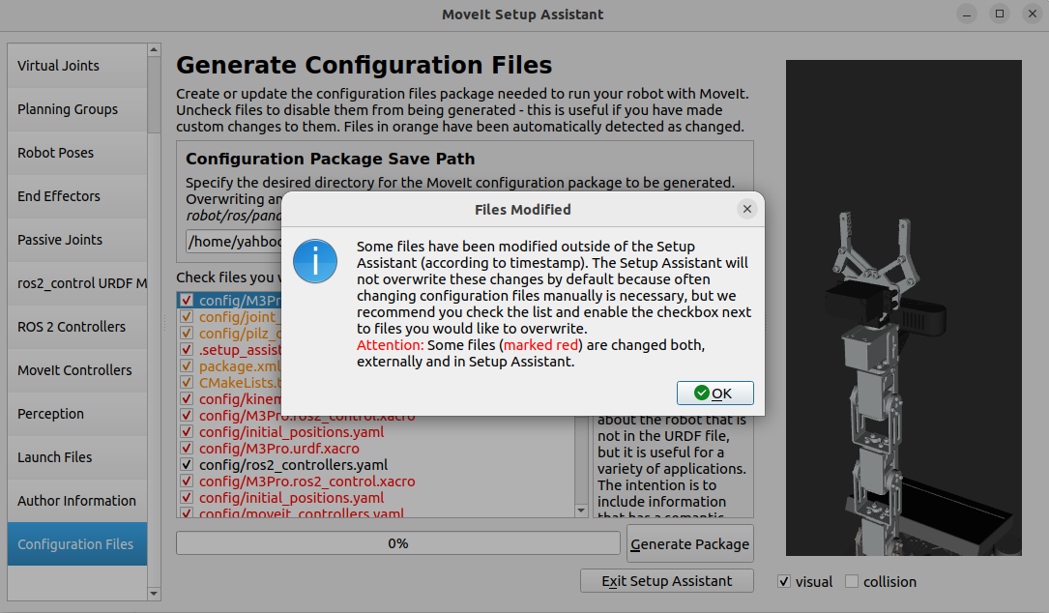Uncheck the package.xml checkbox
The image size is (1049, 613).
(187, 366)
